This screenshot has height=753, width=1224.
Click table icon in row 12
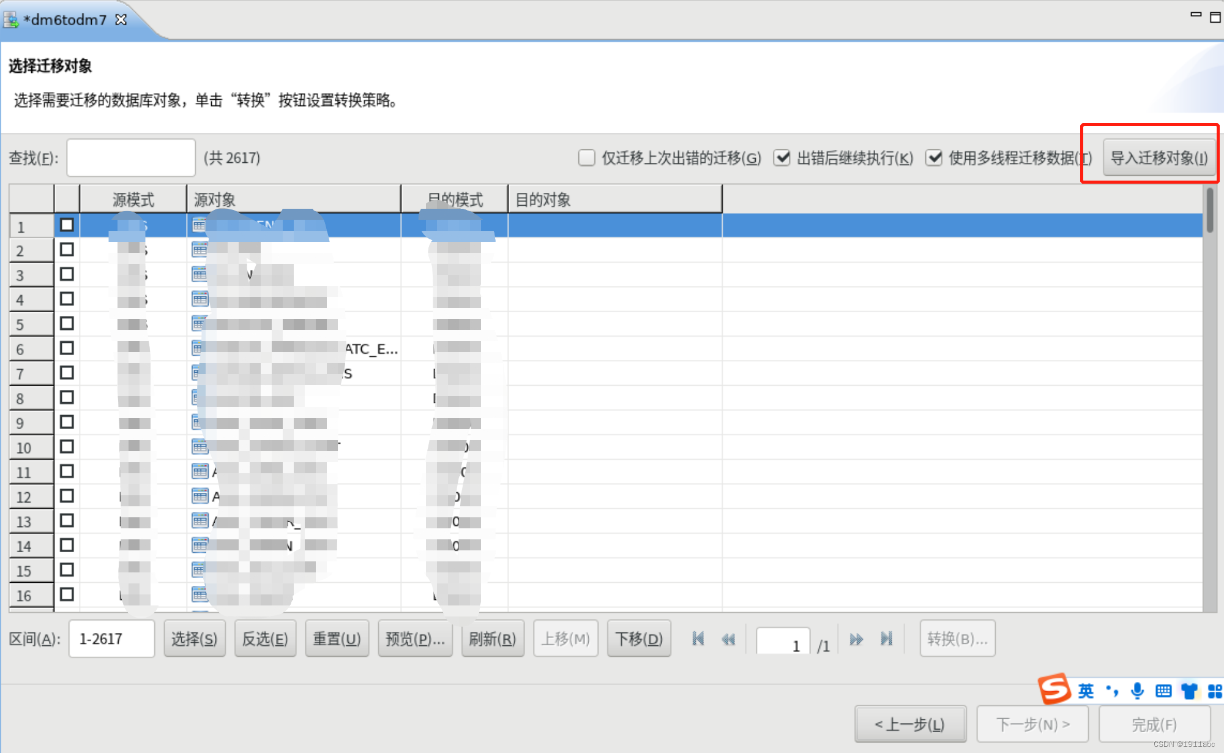click(x=200, y=496)
